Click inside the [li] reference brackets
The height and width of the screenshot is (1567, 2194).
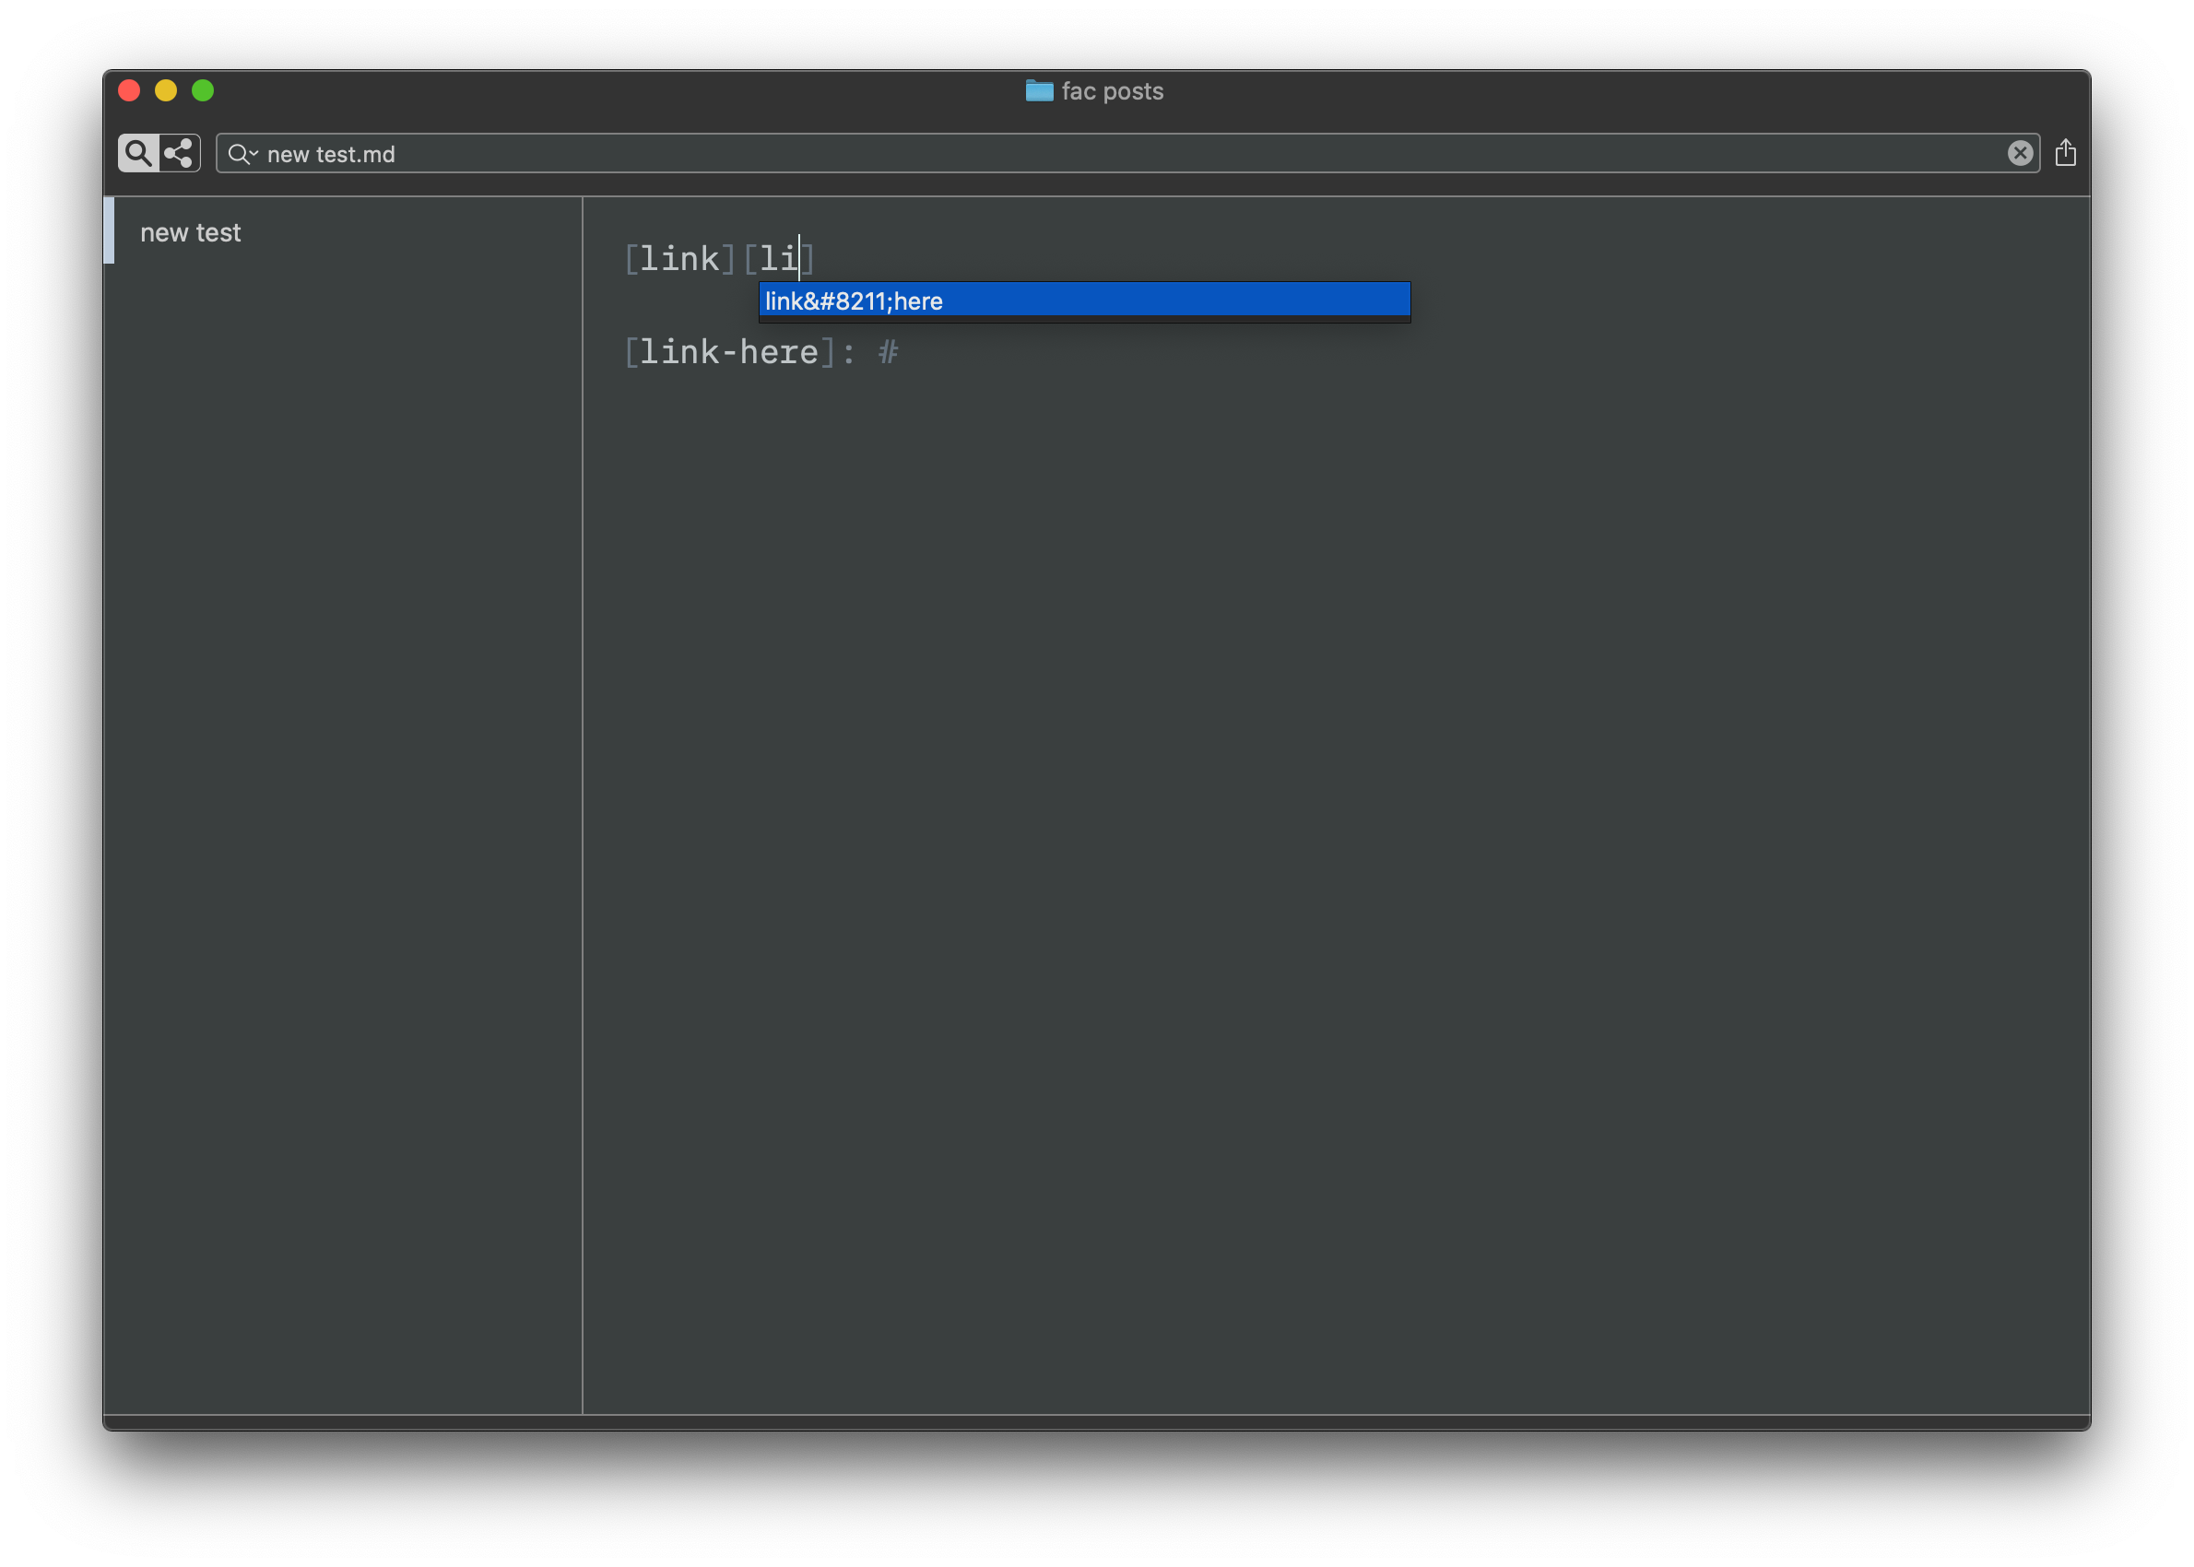pos(780,259)
